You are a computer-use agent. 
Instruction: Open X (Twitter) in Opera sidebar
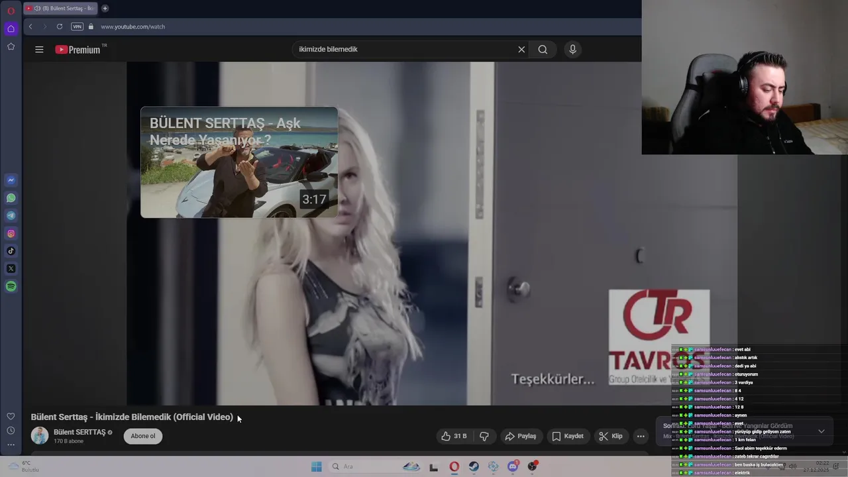(11, 269)
